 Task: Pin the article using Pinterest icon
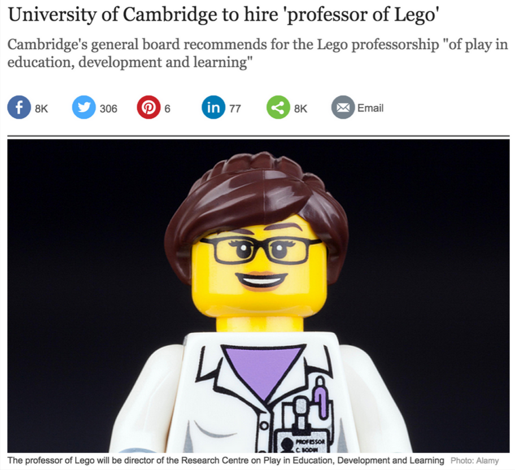(x=149, y=107)
